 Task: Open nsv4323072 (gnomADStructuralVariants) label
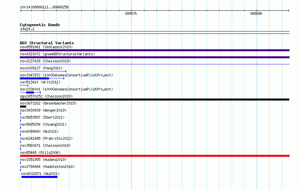pyautogui.click(x=57, y=54)
